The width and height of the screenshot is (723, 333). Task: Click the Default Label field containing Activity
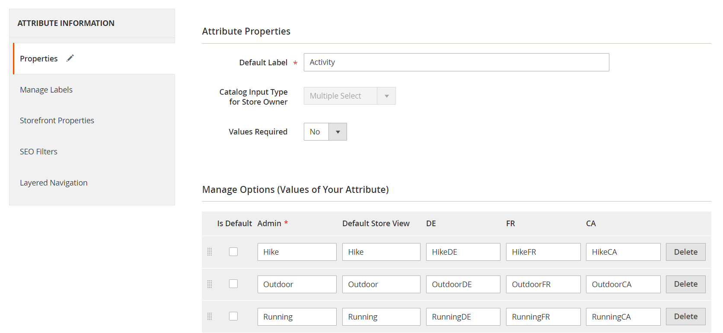[x=456, y=62]
